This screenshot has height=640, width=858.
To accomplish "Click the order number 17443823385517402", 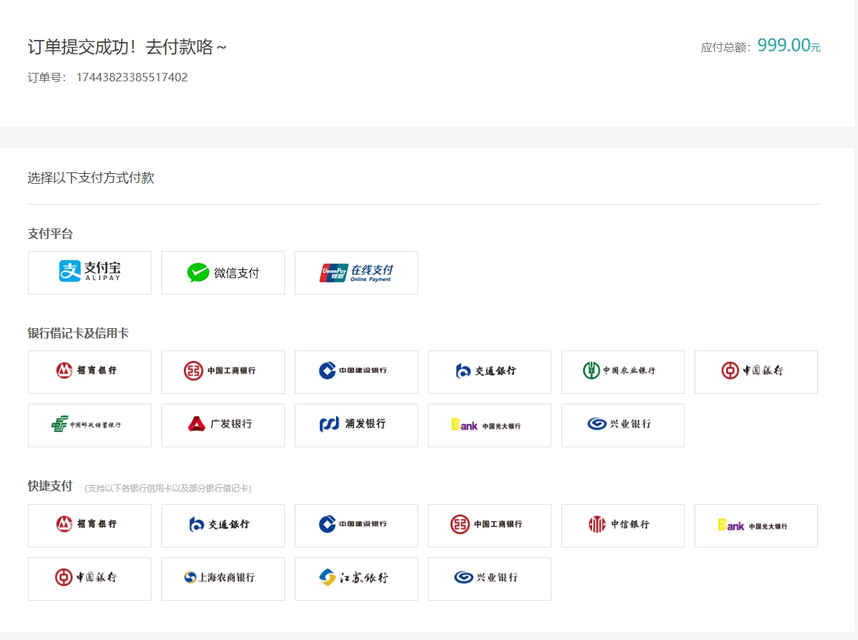I will (x=130, y=77).
